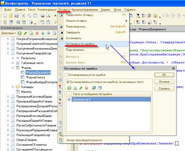Collapse the ПоступлениеТоваровУслуг node
Screen dimensions: 185x151
click(8, 53)
